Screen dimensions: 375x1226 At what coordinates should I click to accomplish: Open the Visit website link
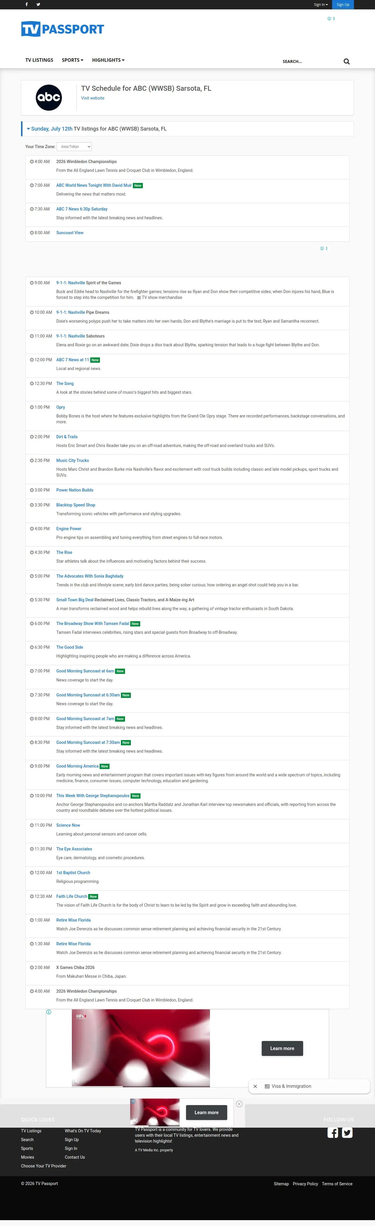point(93,98)
